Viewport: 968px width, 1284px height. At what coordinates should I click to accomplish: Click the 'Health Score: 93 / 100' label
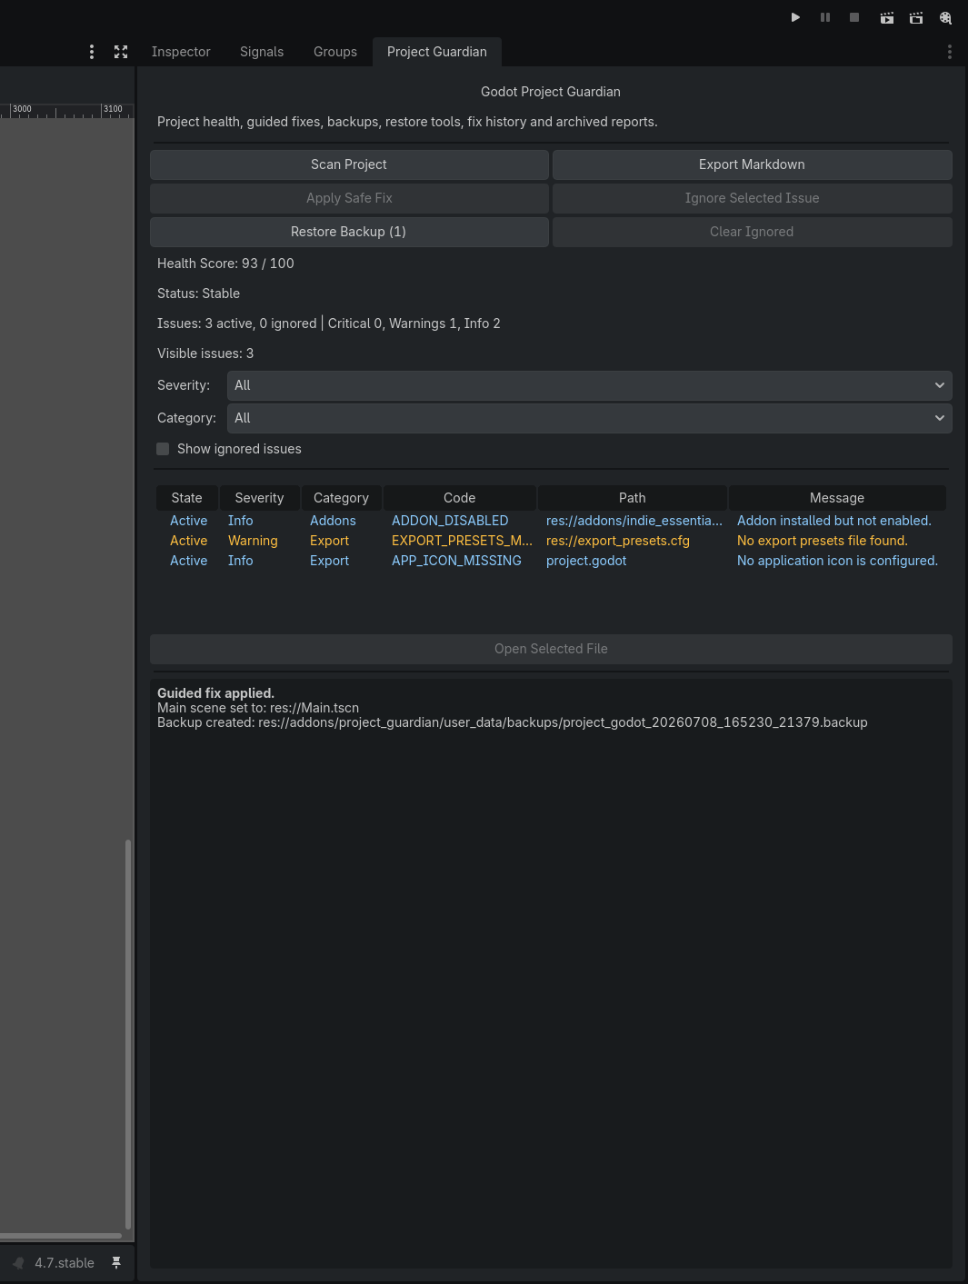click(x=225, y=264)
